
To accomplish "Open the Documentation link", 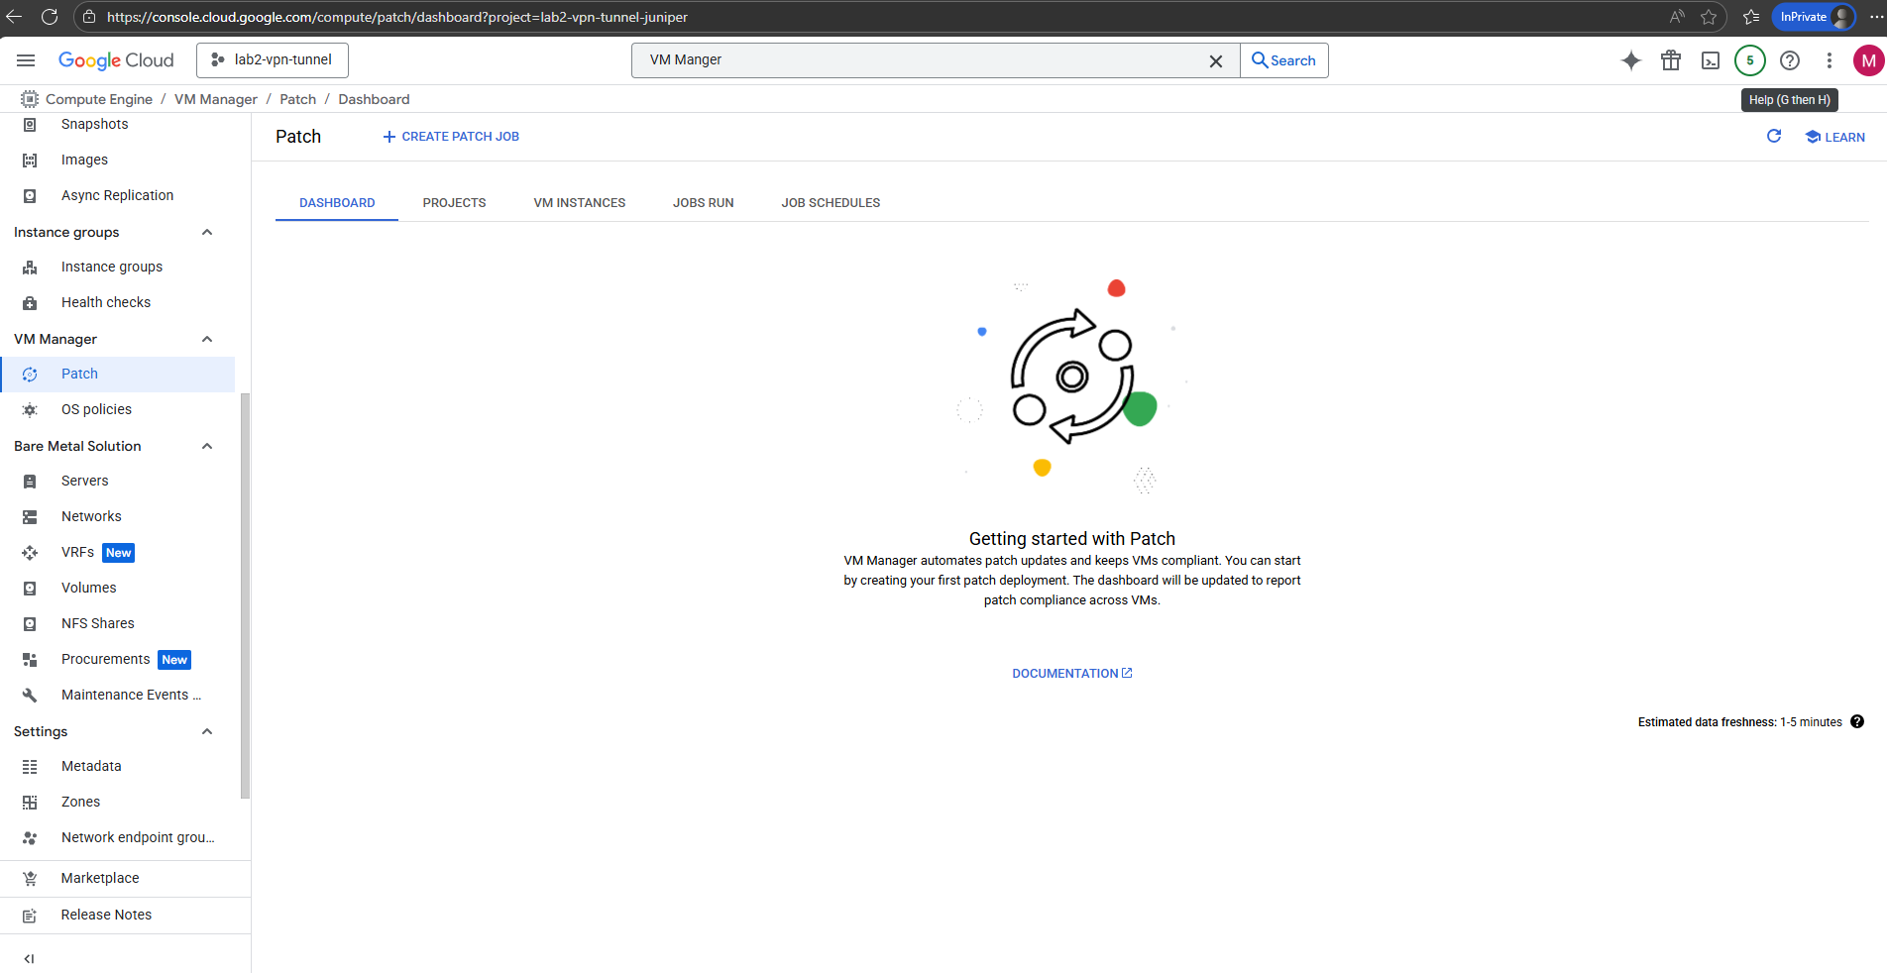I will [1071, 673].
